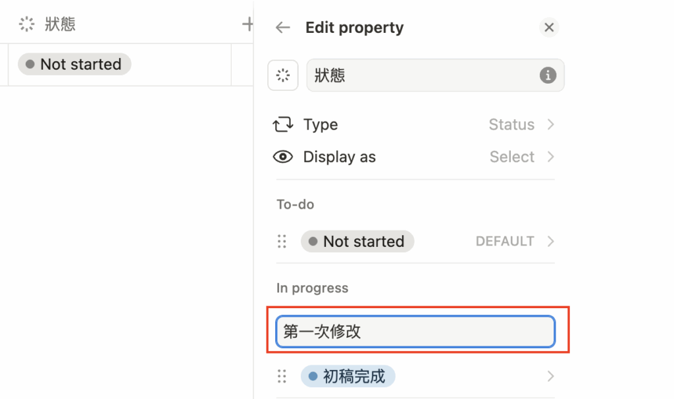The width and height of the screenshot is (674, 399).
Task: Click the back arrow in Edit property
Action: coord(283,28)
